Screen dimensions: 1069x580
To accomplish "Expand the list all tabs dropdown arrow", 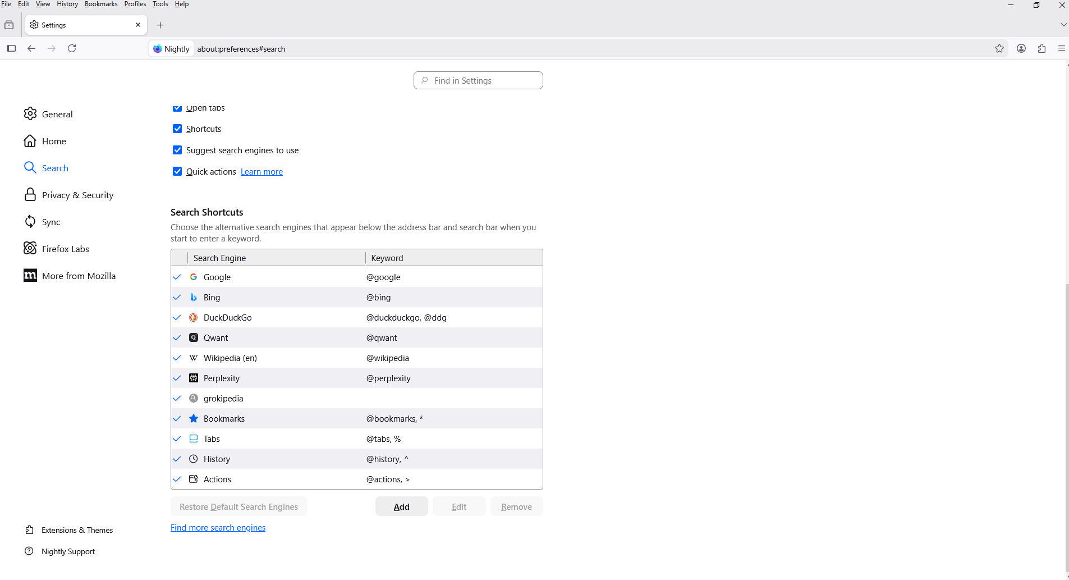I will click(x=1063, y=25).
